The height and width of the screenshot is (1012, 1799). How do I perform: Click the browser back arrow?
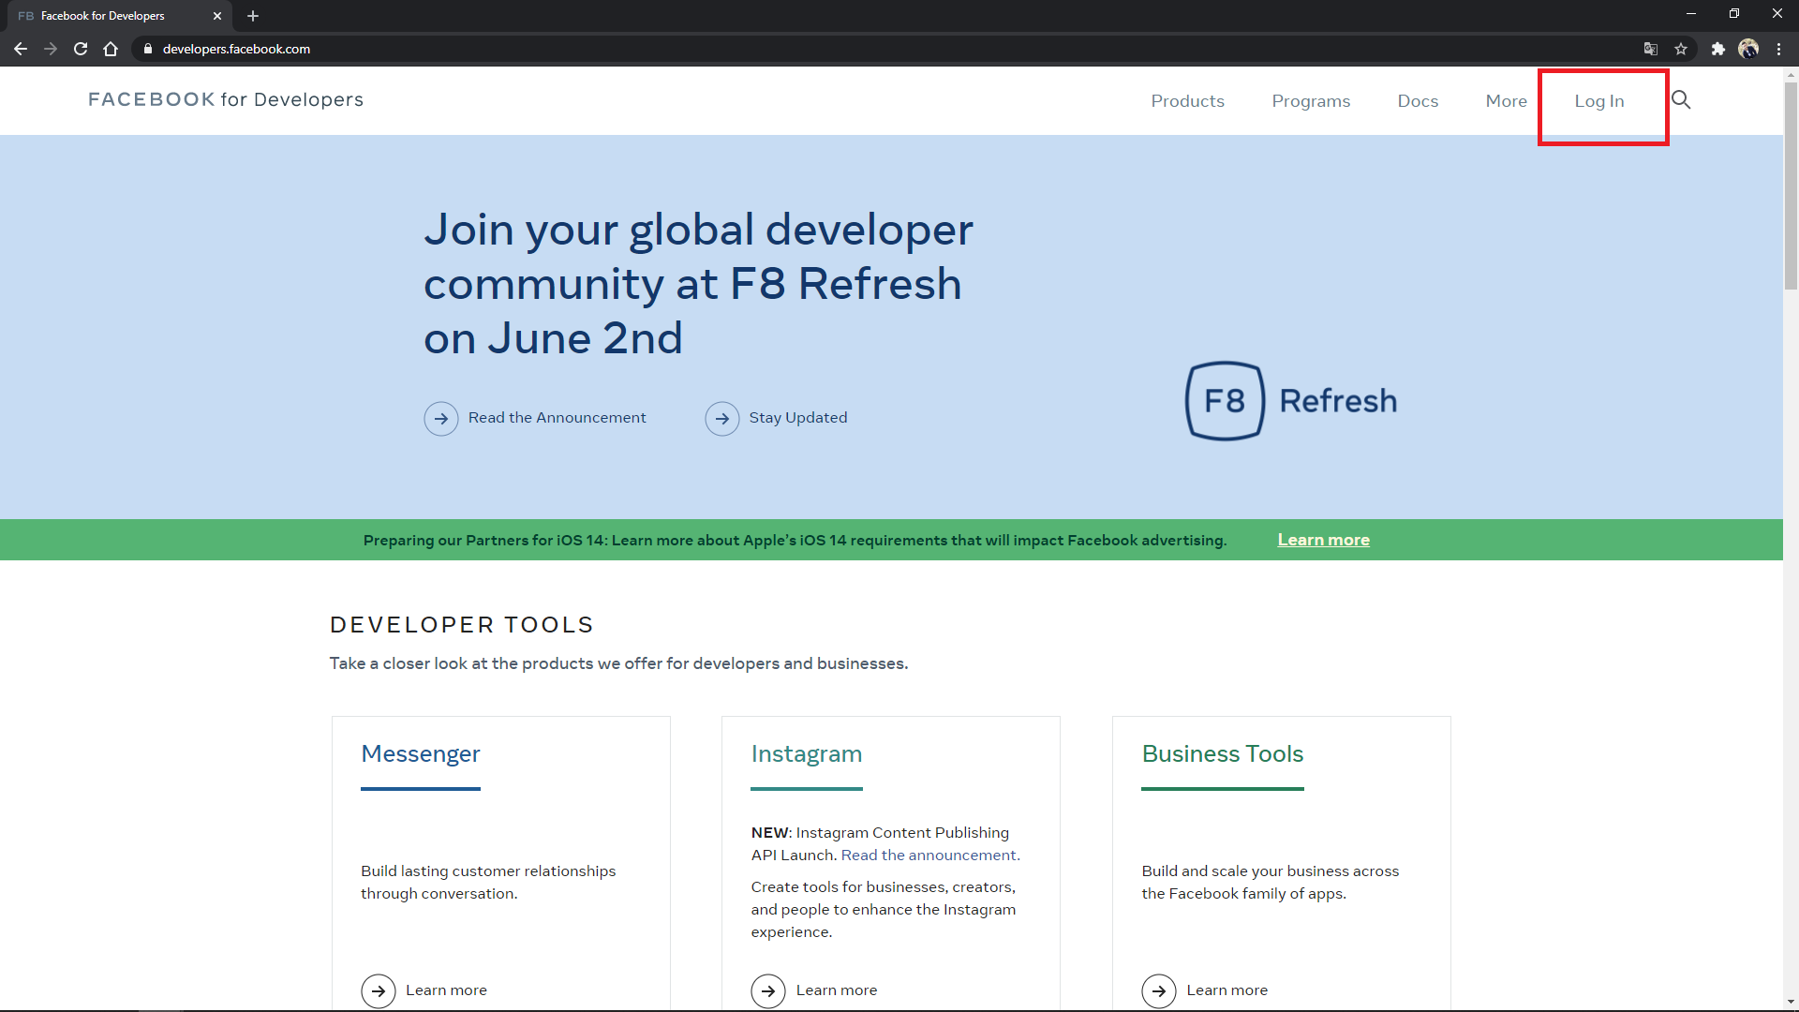pos(21,49)
